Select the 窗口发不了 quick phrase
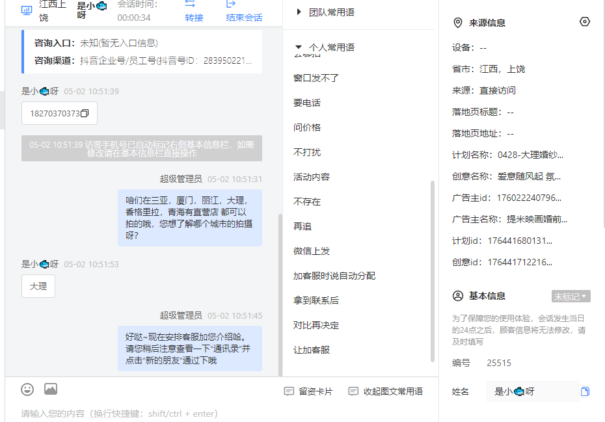 tap(316, 78)
